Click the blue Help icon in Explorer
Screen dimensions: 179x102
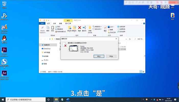[x=144, y=23]
